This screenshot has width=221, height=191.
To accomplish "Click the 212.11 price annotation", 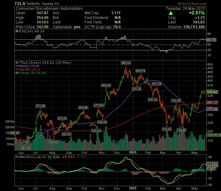I will point(96,131).
